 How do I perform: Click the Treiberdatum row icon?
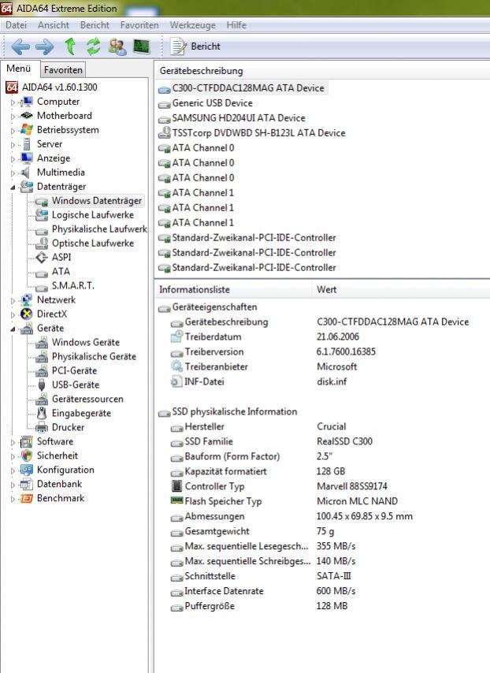coord(176,337)
